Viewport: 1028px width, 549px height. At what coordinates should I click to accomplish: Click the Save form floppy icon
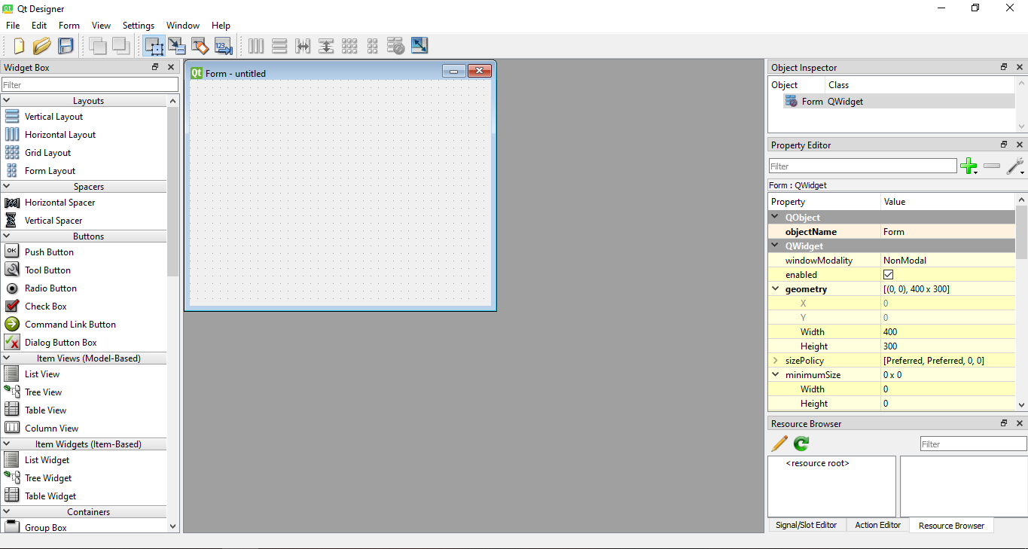(x=66, y=46)
